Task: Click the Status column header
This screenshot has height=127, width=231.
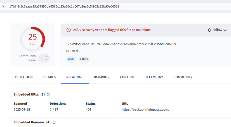Action: point(91,104)
